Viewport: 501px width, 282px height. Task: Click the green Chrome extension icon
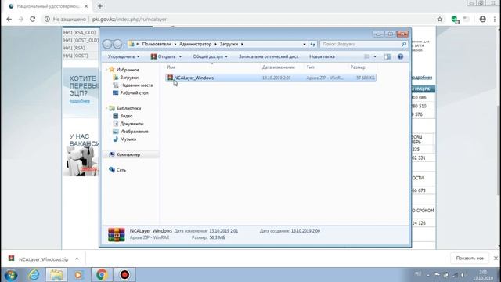click(455, 20)
